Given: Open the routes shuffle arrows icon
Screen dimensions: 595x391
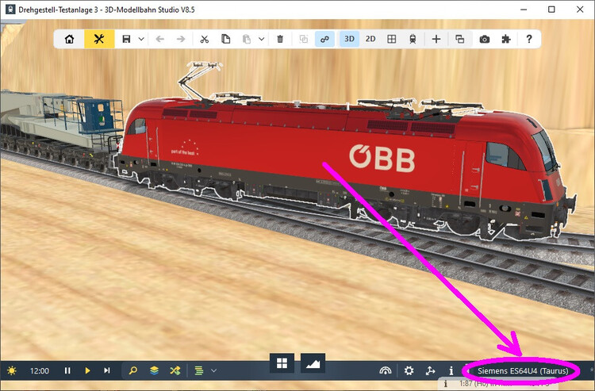Looking at the screenshot, I should [175, 370].
